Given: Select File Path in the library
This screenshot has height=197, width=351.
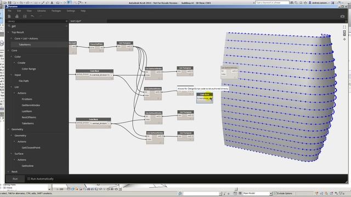Looking at the screenshot, I should tap(24, 81).
